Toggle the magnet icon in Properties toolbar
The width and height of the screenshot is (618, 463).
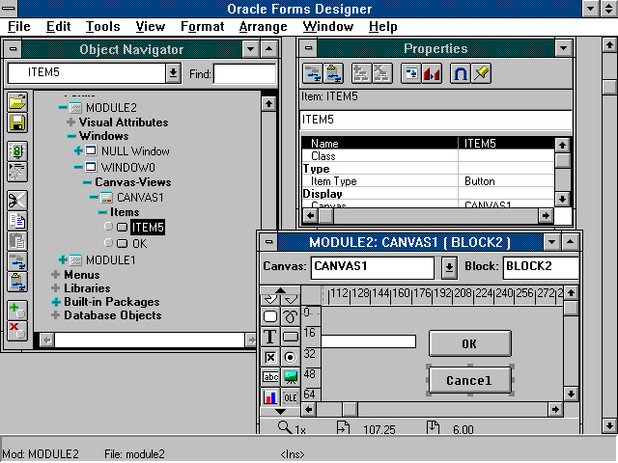coord(460,73)
